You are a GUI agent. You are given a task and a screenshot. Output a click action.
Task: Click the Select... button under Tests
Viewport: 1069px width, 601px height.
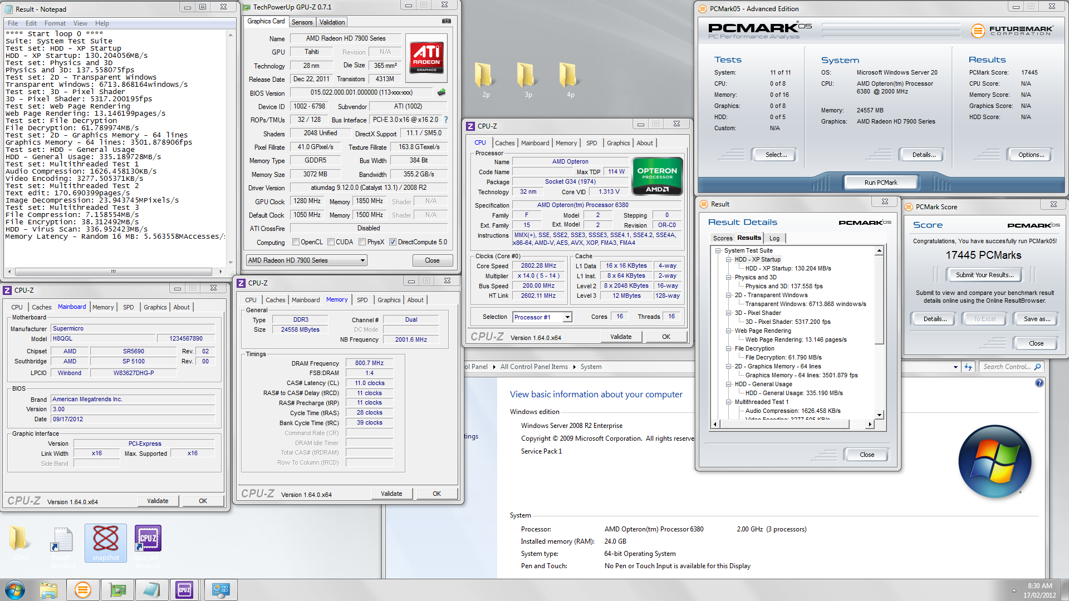click(776, 155)
